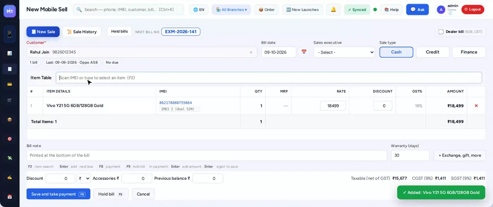Switch to Sale History tab
The height and width of the screenshot is (207, 493).
pos(82,32)
